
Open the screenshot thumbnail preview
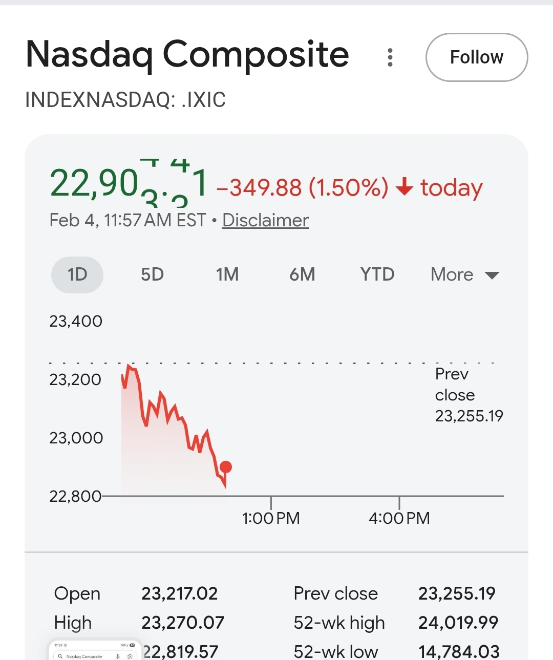click(x=95, y=650)
